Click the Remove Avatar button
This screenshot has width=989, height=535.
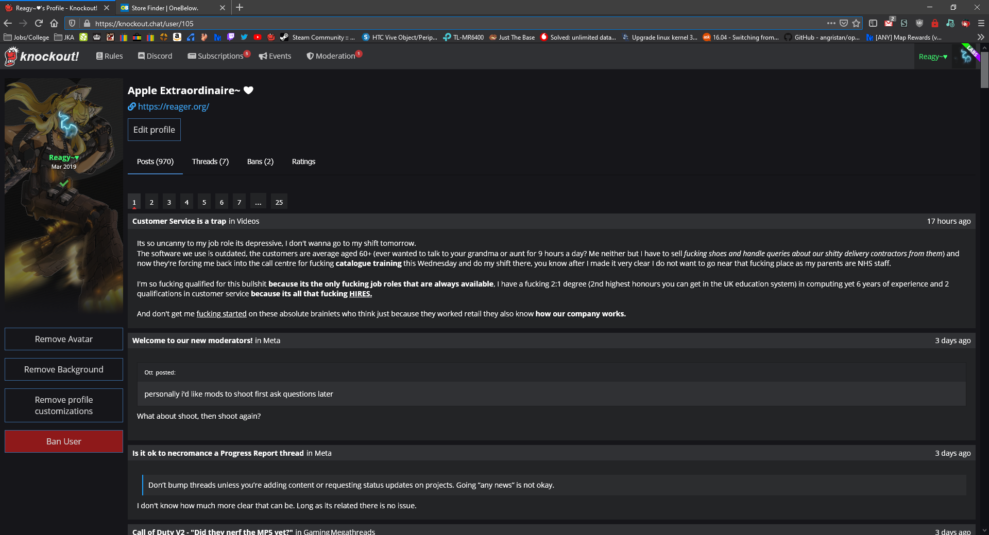[64, 339]
